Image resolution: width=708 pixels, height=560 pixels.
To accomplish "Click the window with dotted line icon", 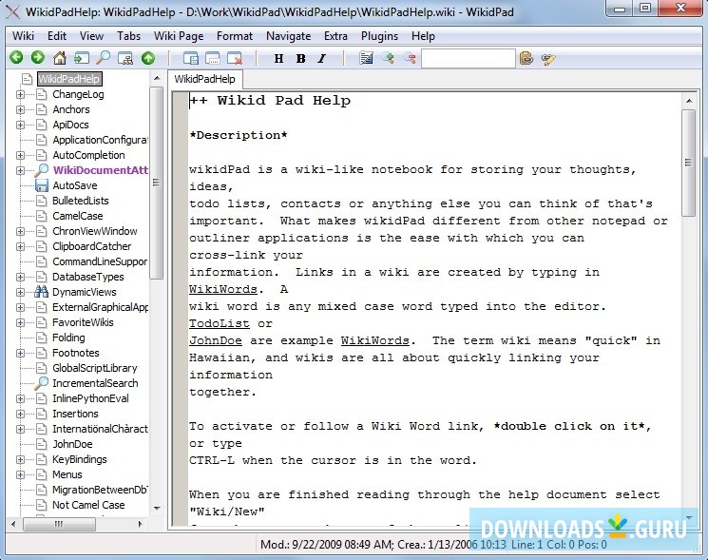I will click(x=213, y=58).
